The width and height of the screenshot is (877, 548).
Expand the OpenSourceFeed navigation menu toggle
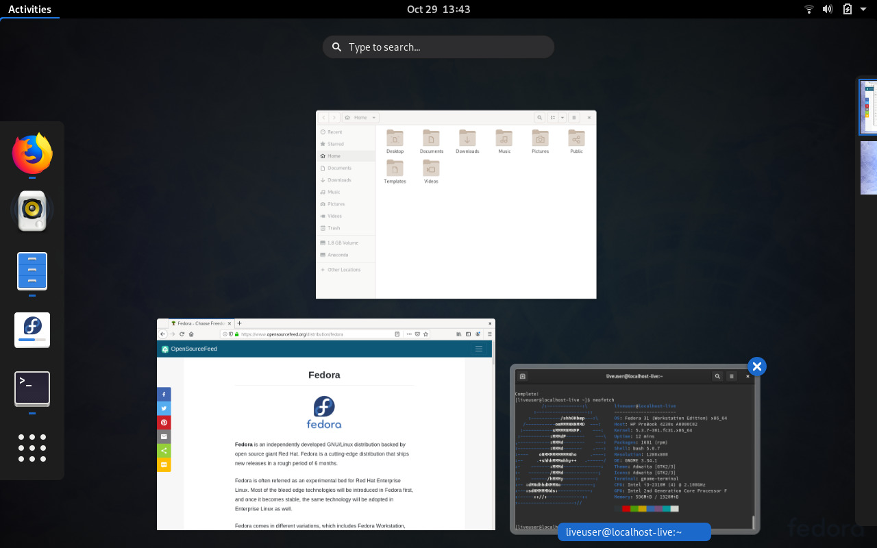point(479,349)
